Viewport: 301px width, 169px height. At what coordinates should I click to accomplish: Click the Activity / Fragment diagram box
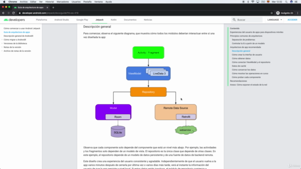tap(149, 53)
